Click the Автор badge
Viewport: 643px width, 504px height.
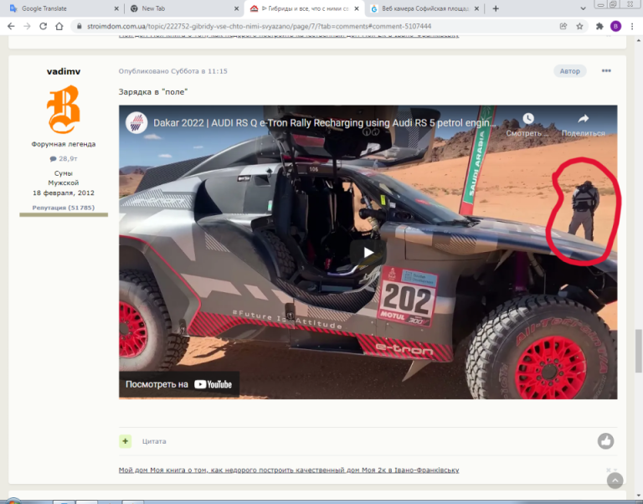[x=570, y=71]
